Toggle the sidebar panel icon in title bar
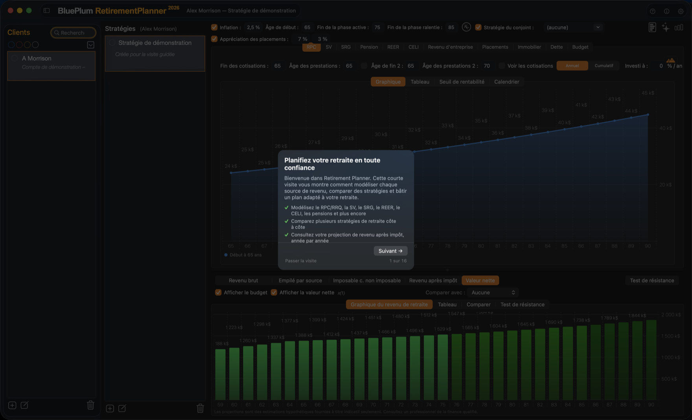Image resolution: width=692 pixels, height=420 pixels. [x=46, y=11]
